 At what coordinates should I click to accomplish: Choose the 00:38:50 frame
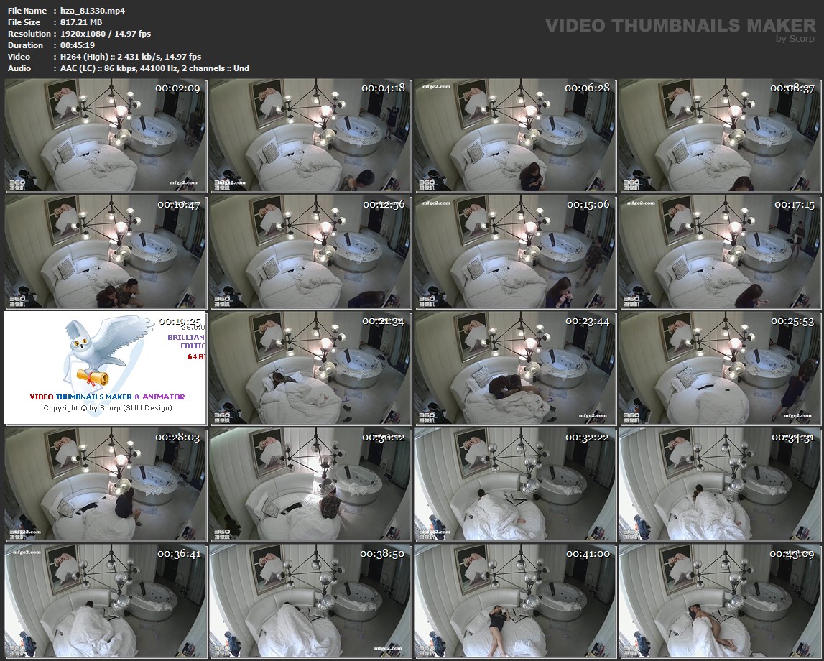click(x=310, y=601)
